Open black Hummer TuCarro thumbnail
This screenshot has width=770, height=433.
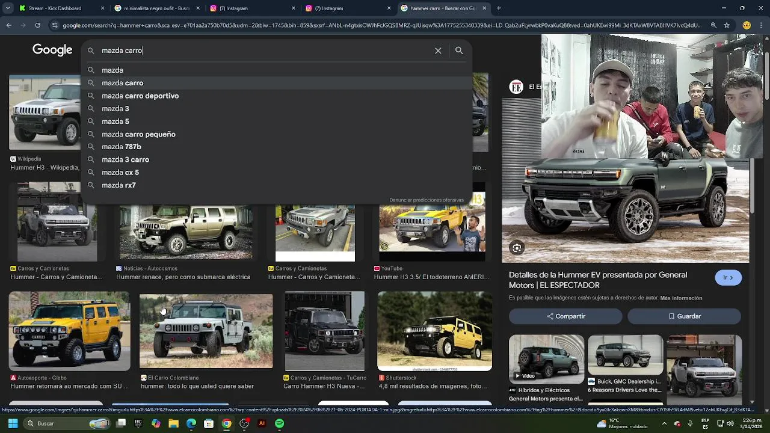[x=325, y=331]
